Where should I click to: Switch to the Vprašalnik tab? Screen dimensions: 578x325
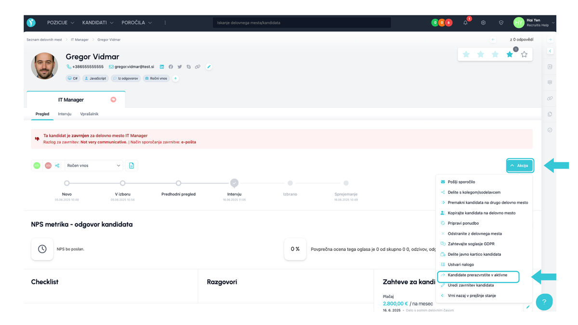[x=89, y=114]
